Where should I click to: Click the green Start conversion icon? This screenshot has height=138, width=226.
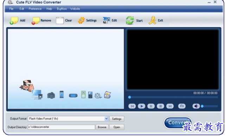click(130, 20)
